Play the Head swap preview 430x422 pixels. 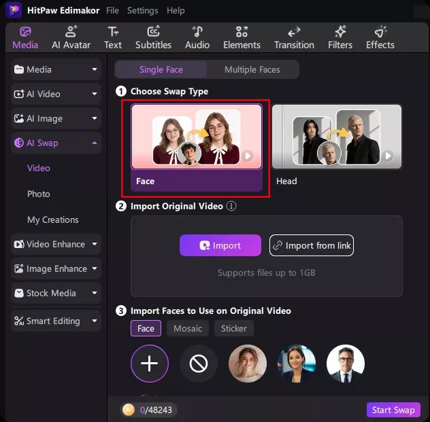click(x=388, y=156)
